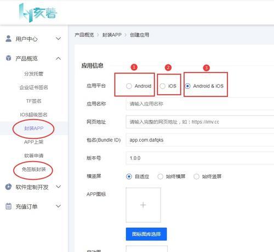
Task: Select the Android & iOS radio button
Action: [x=187, y=86]
